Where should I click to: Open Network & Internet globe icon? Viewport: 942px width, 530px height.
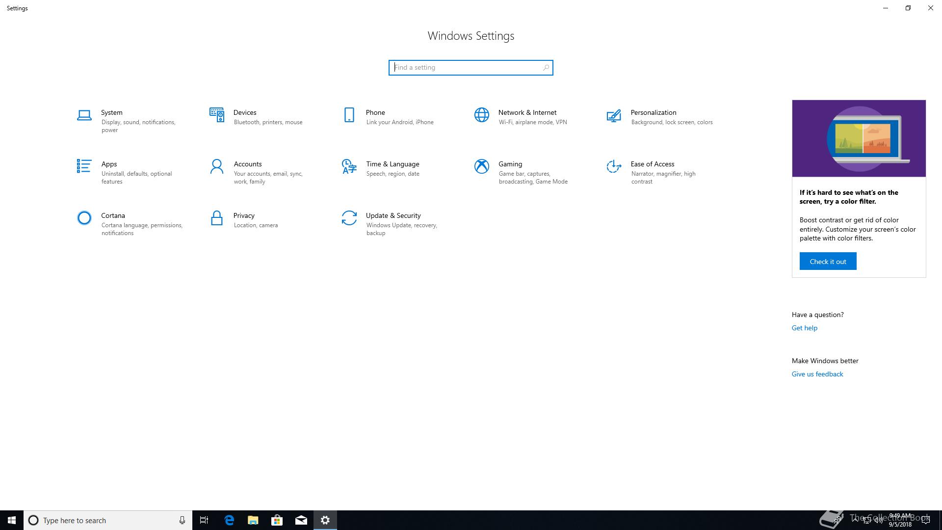482,115
